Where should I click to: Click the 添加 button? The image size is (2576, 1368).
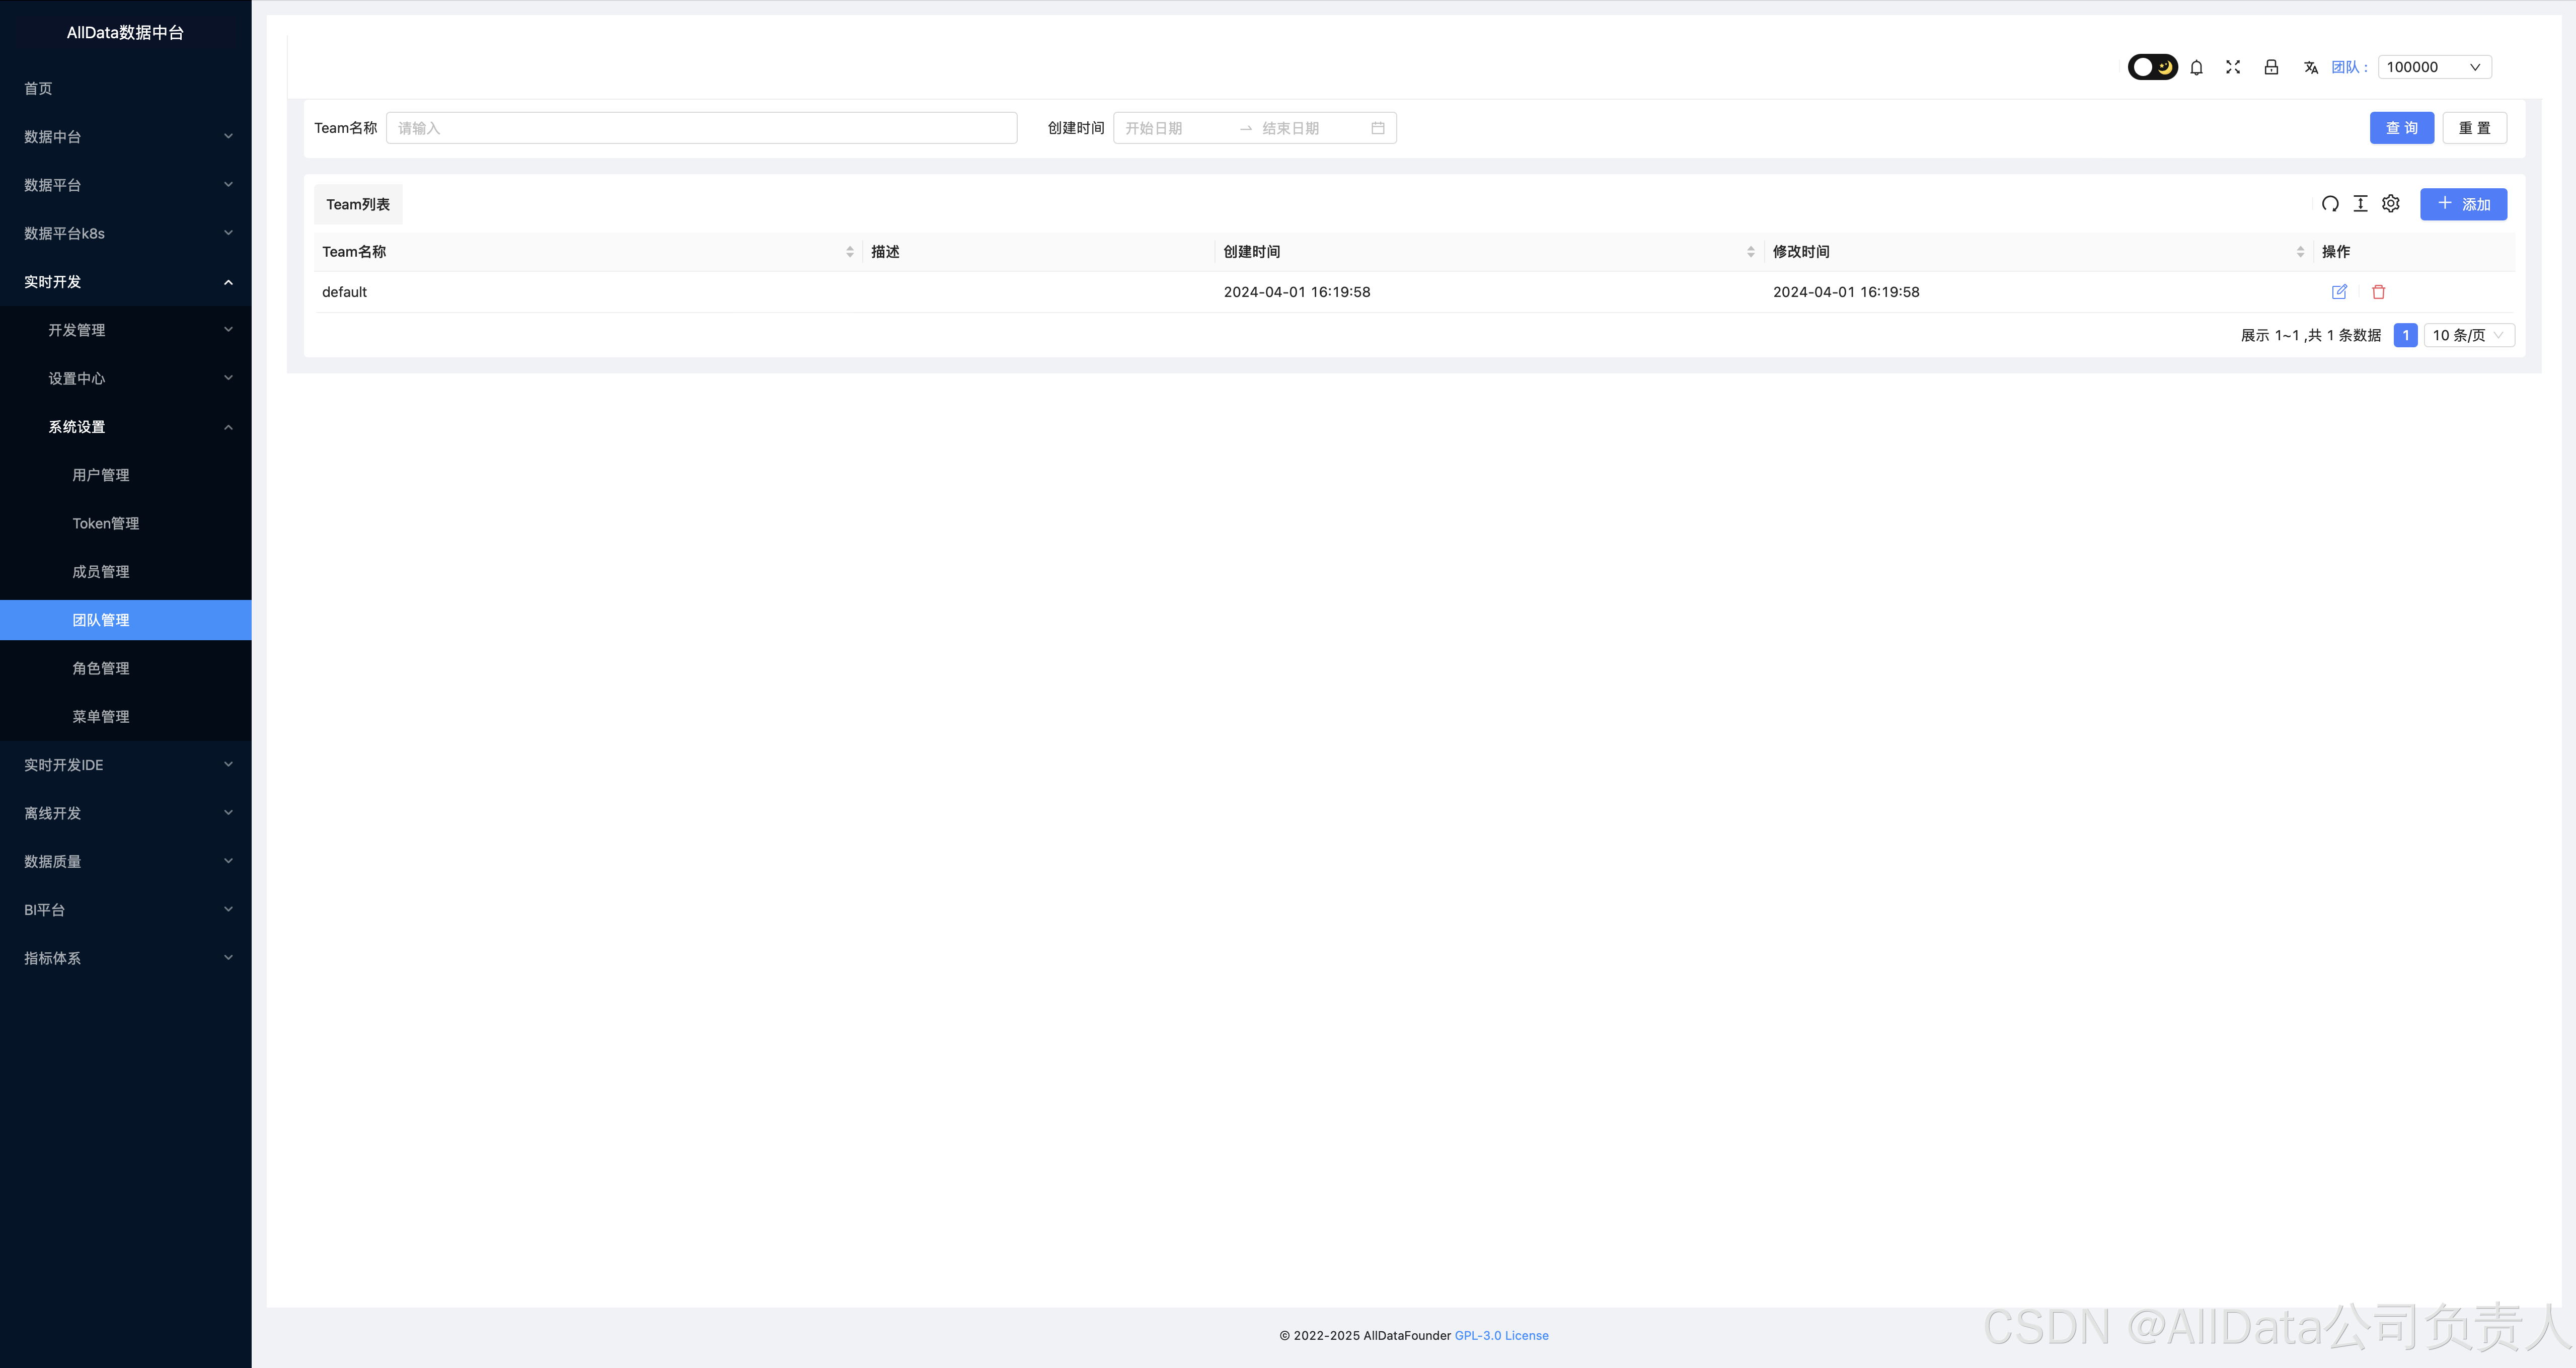(x=2463, y=204)
